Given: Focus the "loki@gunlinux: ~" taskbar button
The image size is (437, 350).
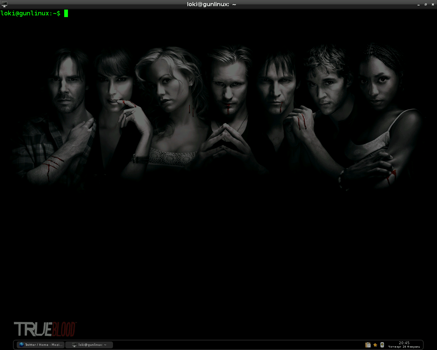Looking at the screenshot, I should click(x=89, y=345).
